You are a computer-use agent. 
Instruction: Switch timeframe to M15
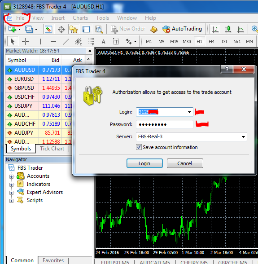pos(174,41)
